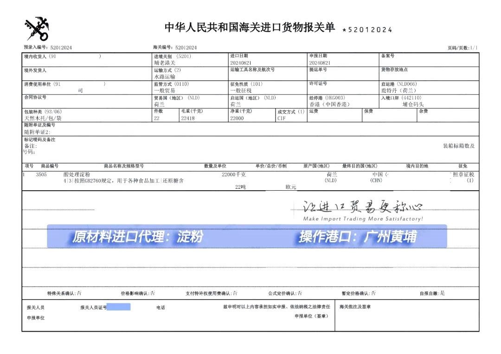This screenshot has height=354, width=501.
Task: Select the 经停港 value 香港（中国香港）
Action: click(x=329, y=104)
